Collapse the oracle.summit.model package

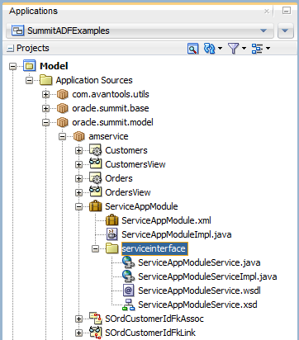[45, 122]
